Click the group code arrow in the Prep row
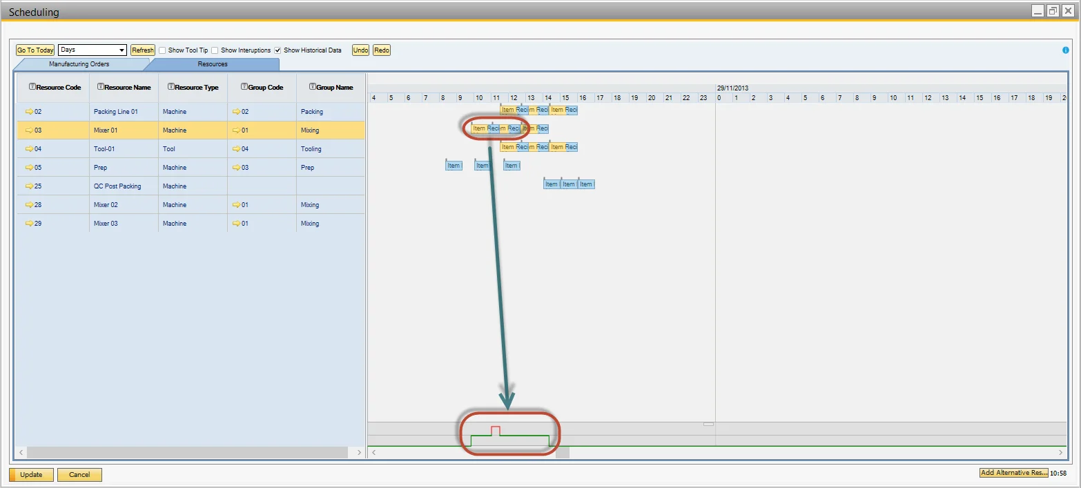 pyautogui.click(x=236, y=168)
